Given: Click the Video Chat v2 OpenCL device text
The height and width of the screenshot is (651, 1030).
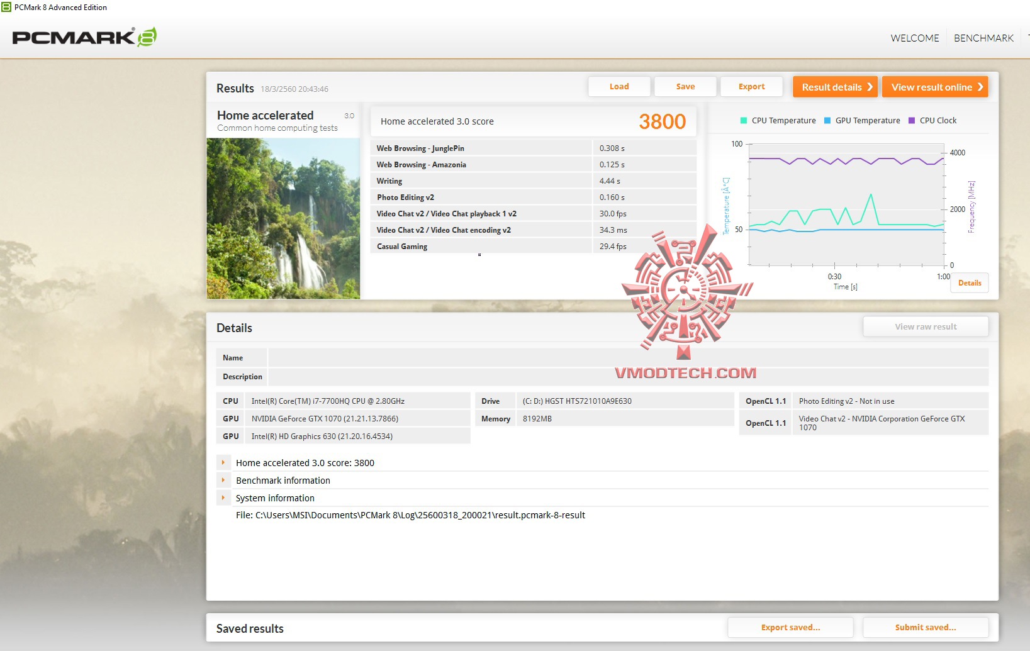Looking at the screenshot, I should pos(882,423).
